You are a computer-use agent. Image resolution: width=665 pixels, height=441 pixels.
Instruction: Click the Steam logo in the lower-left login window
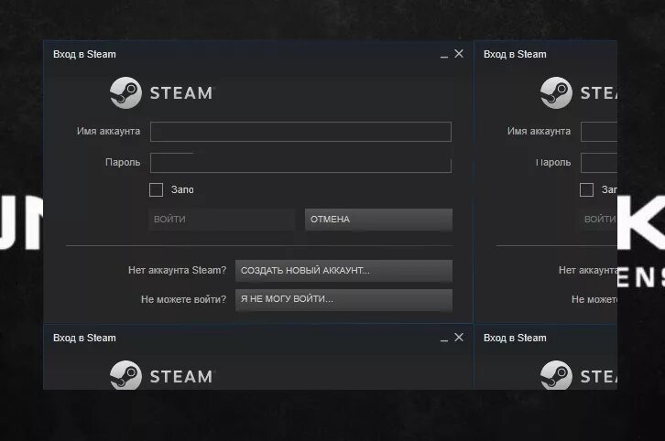161,375
